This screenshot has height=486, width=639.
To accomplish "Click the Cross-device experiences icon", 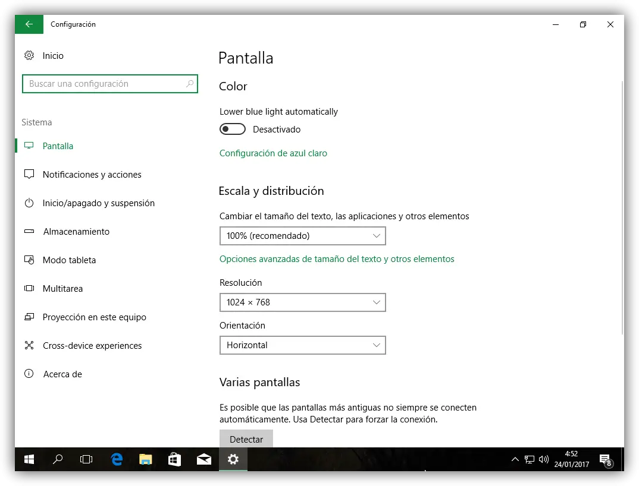I will click(29, 345).
